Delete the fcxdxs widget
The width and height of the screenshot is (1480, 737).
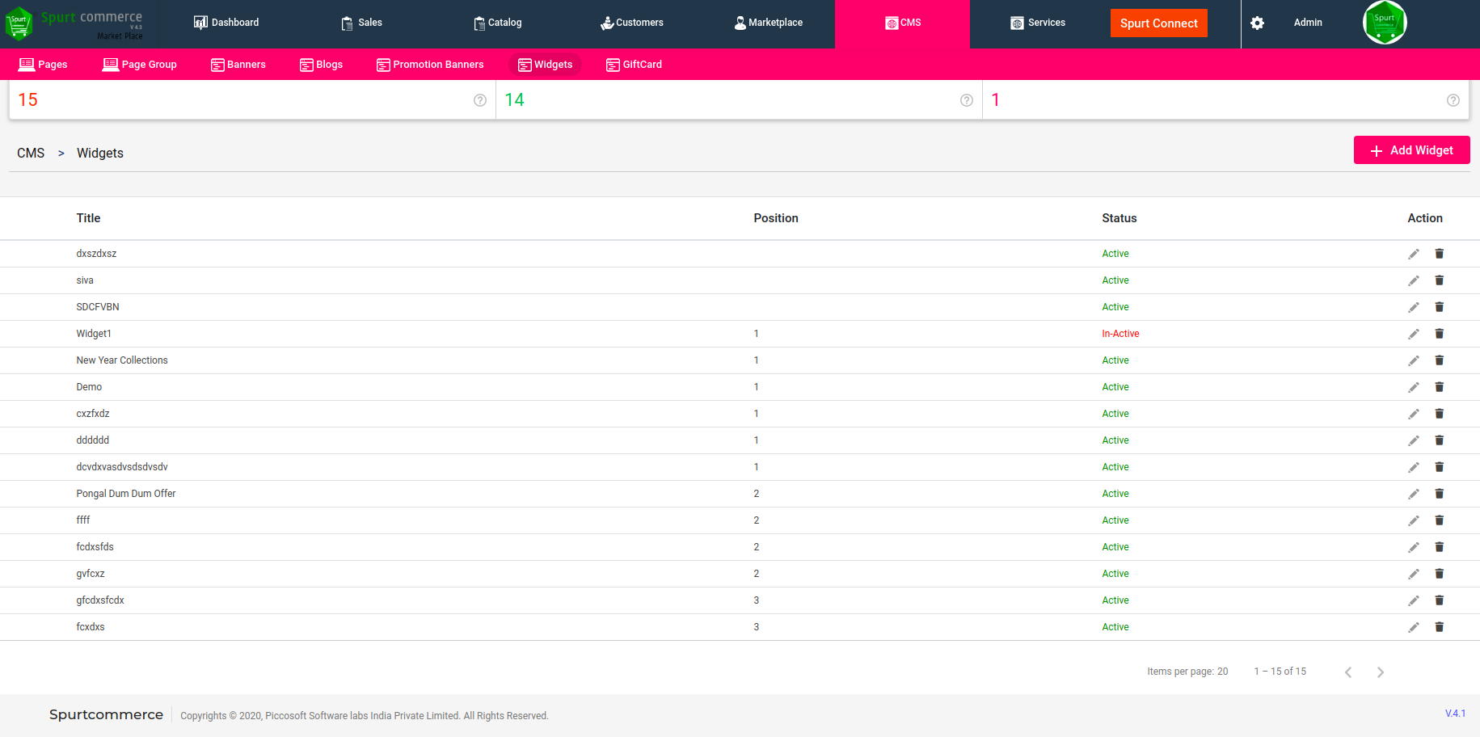(1439, 627)
